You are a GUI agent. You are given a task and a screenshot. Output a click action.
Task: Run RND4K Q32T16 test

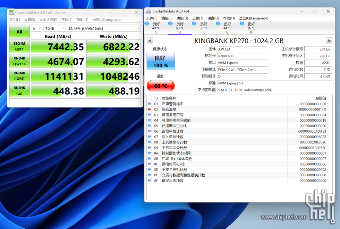pos(19,61)
